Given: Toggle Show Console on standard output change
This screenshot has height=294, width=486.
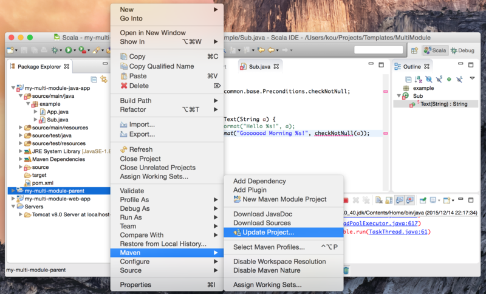Looking at the screenshot, I should [x=400, y=200].
